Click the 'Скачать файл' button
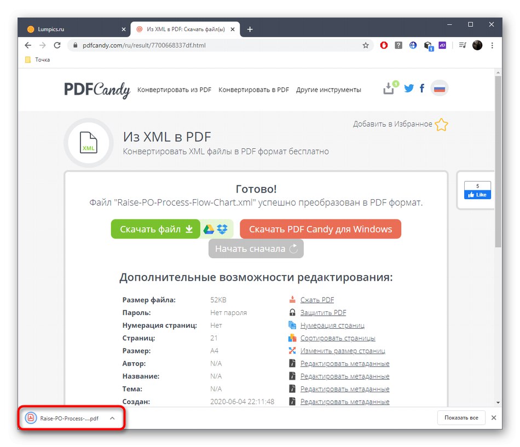 tap(155, 229)
